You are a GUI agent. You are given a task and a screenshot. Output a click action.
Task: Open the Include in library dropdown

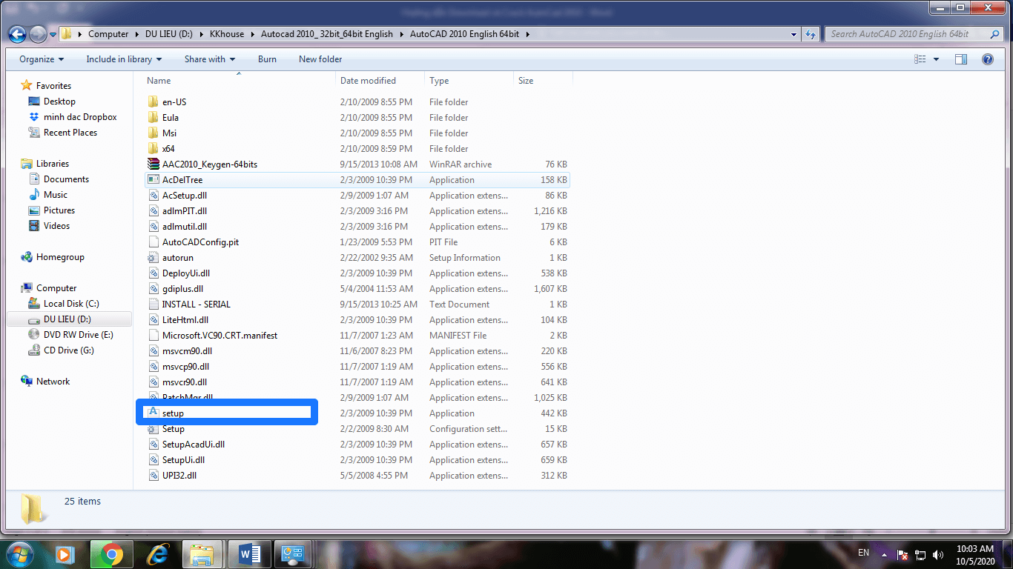coord(124,59)
